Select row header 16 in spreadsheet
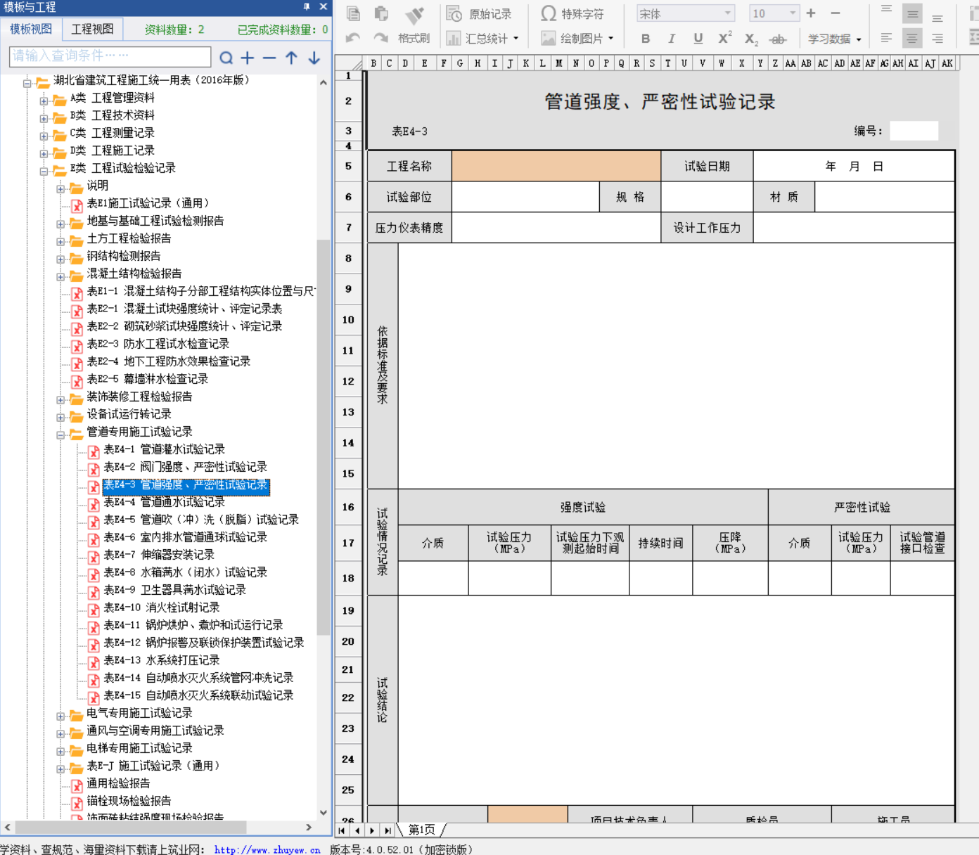 click(348, 507)
